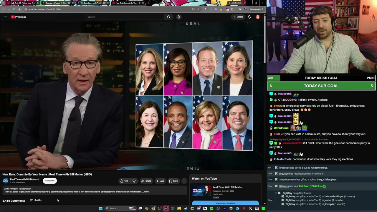377x212 pixels.
Task: Click Watch with HBO Max button
Action: (225, 203)
